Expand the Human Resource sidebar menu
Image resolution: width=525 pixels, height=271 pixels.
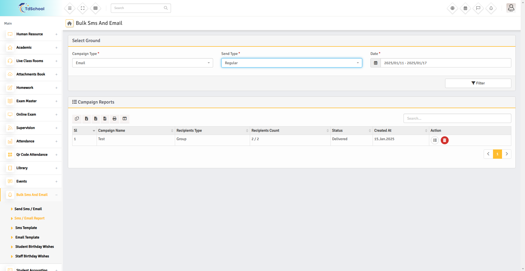pyautogui.click(x=30, y=34)
